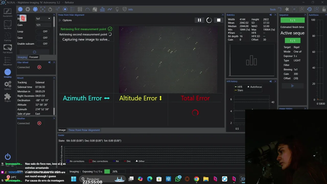
Task: Click the capture image shutter button
Action: 34,52
